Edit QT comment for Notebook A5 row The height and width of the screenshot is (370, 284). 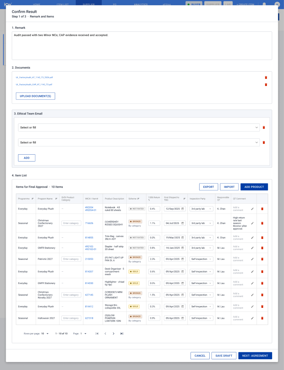pyautogui.click(x=252, y=209)
